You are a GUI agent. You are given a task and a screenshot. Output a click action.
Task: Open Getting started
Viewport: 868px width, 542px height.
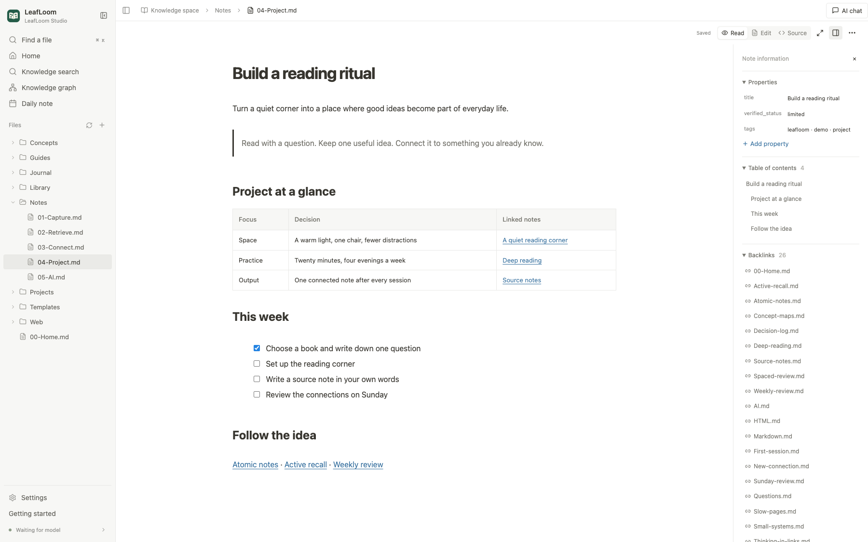tap(32, 514)
